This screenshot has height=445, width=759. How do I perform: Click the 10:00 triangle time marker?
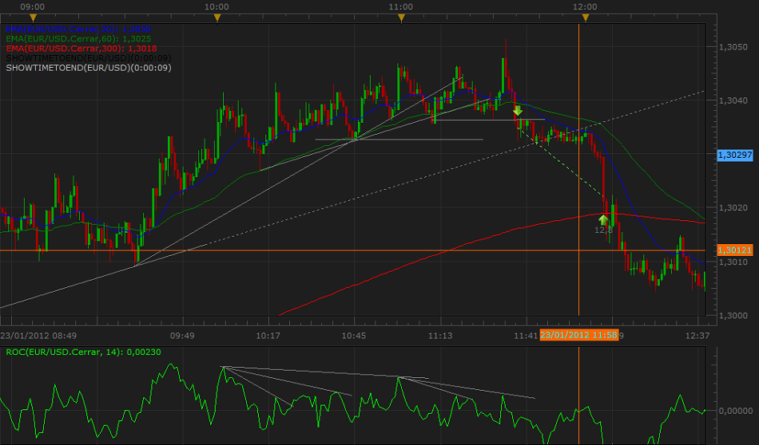(x=217, y=18)
